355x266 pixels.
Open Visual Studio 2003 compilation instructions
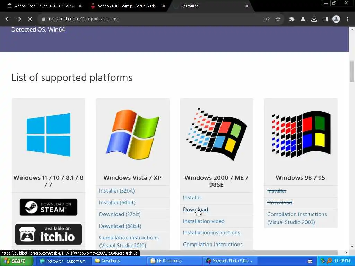297,218
